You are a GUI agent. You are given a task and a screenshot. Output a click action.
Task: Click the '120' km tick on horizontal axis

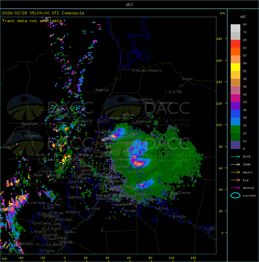tap(193, 258)
